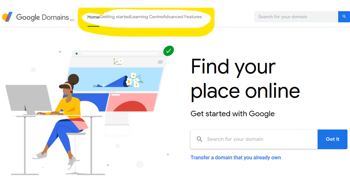This screenshot has width=350, height=189.
Task: Click the Google Domains colorful logo icon
Action: pyautogui.click(x=7, y=17)
